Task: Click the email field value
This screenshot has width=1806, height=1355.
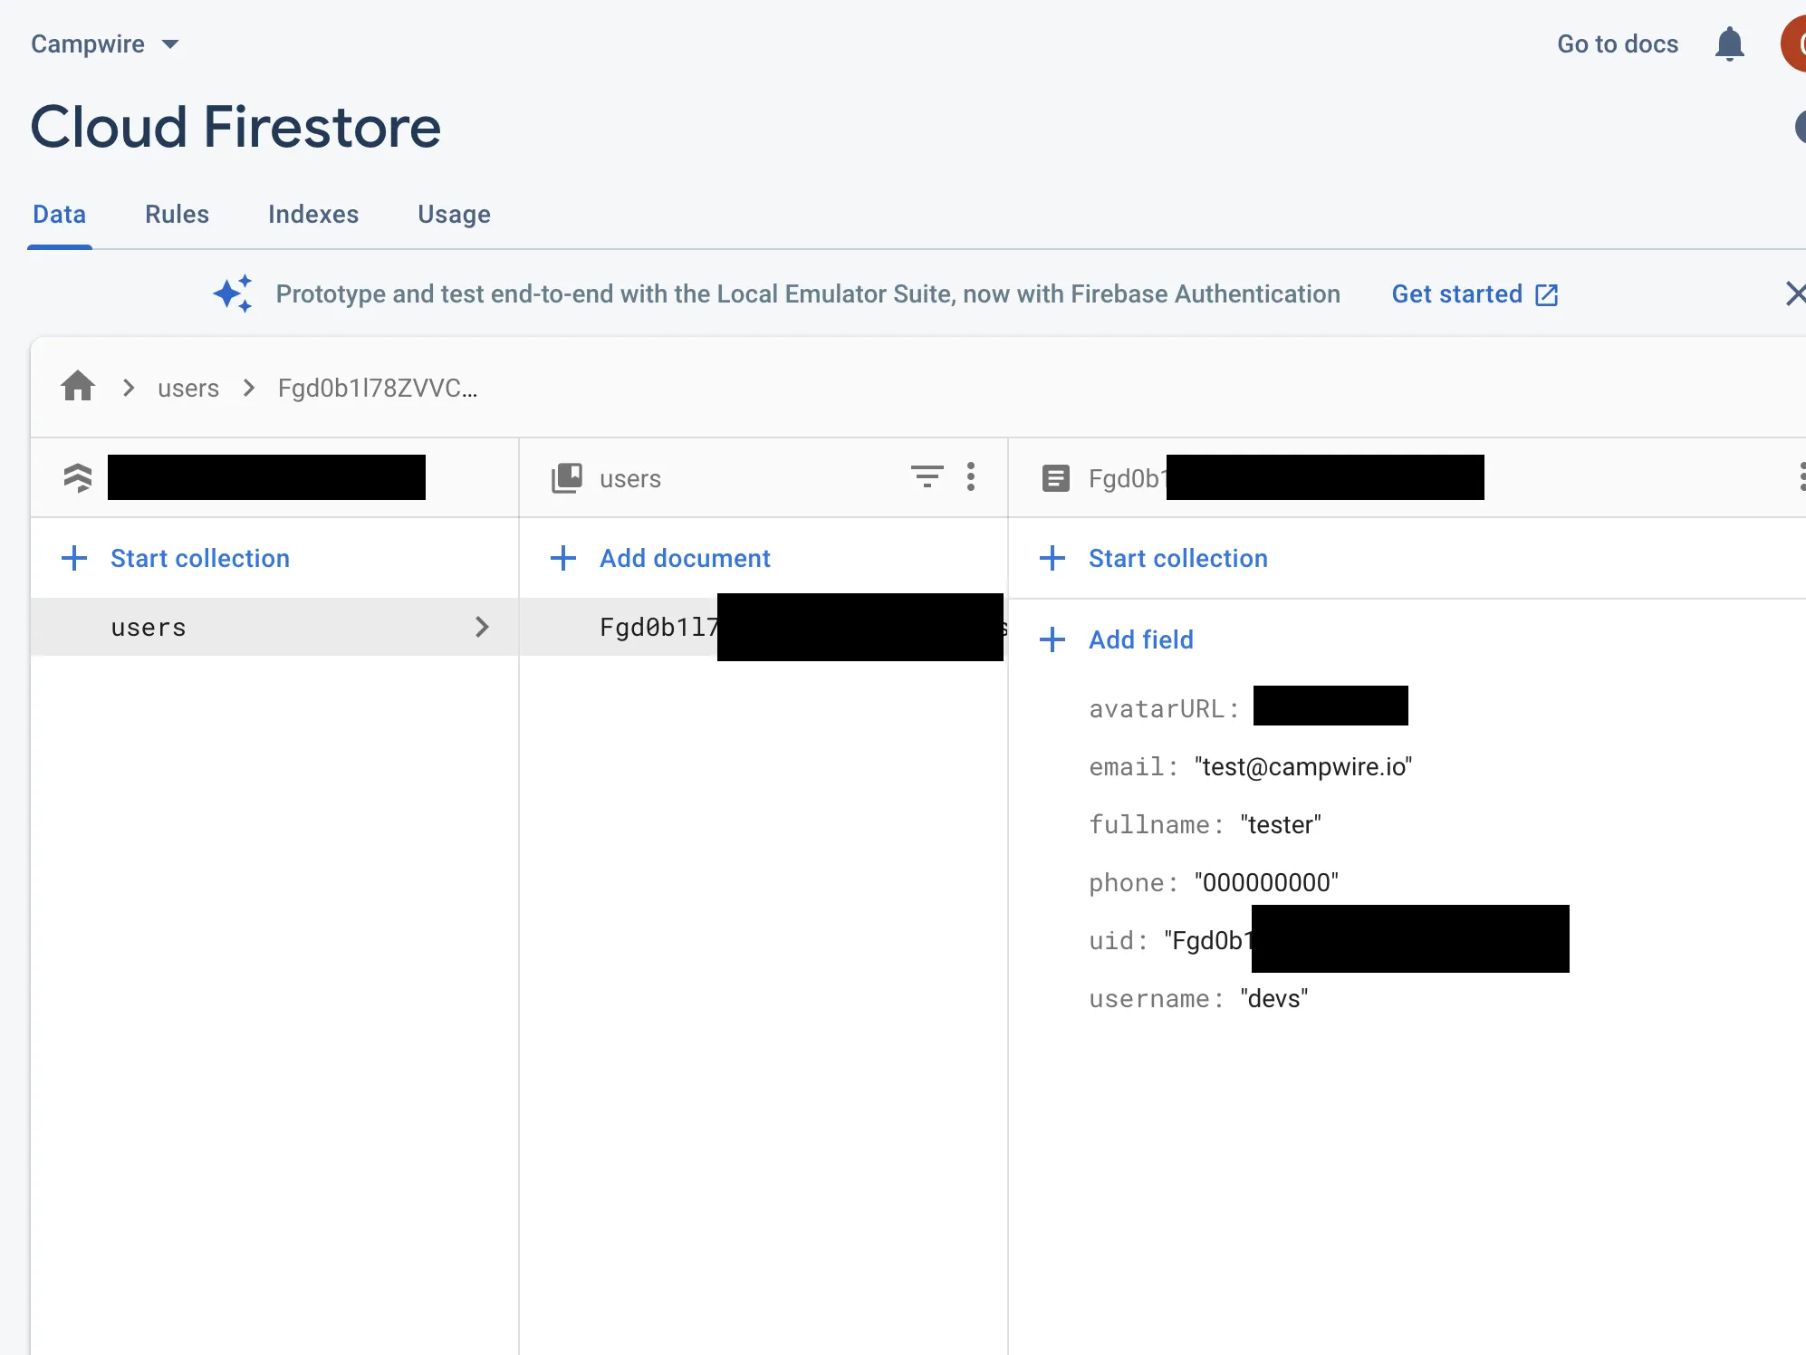Action: pos(1302,766)
